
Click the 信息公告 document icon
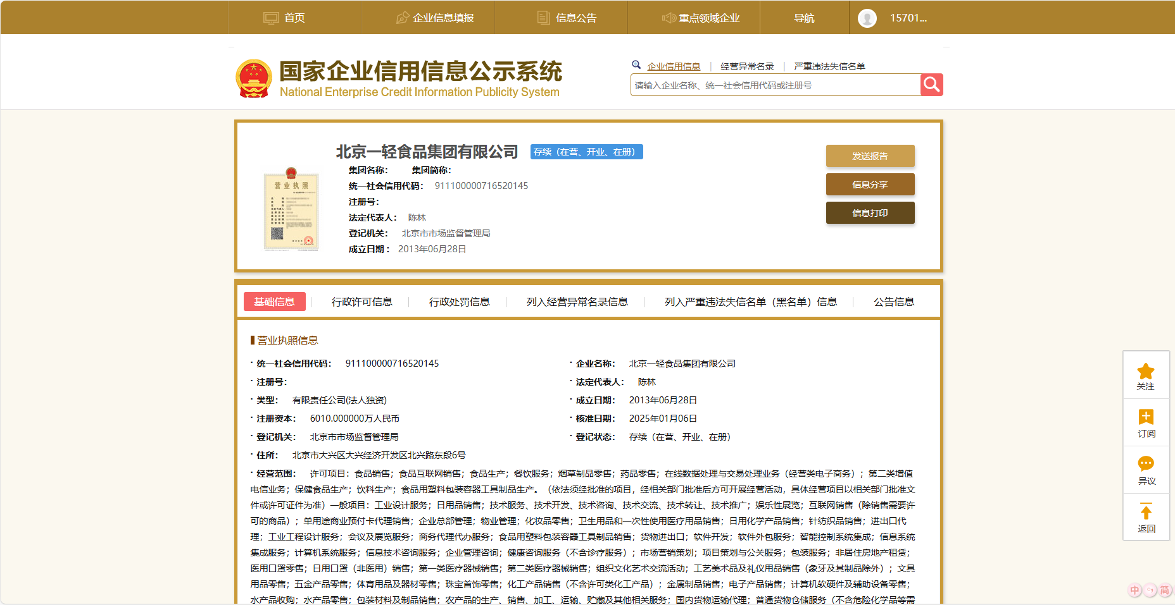[543, 18]
